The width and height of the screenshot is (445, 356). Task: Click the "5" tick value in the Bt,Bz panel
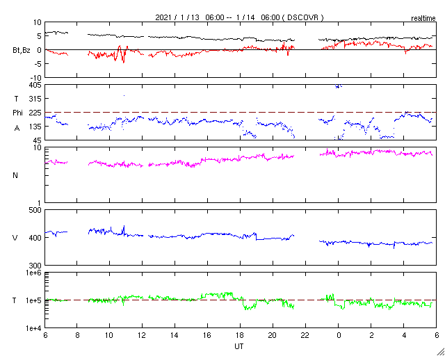coord(40,36)
